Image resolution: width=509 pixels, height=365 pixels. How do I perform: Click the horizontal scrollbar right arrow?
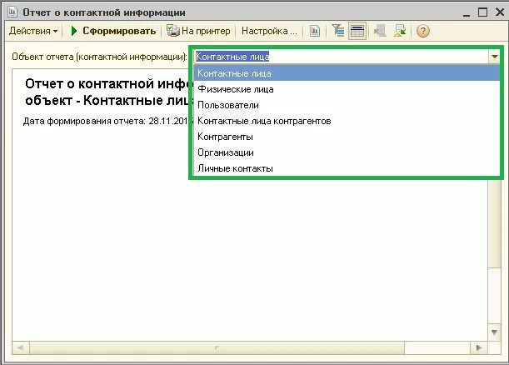[479, 348]
